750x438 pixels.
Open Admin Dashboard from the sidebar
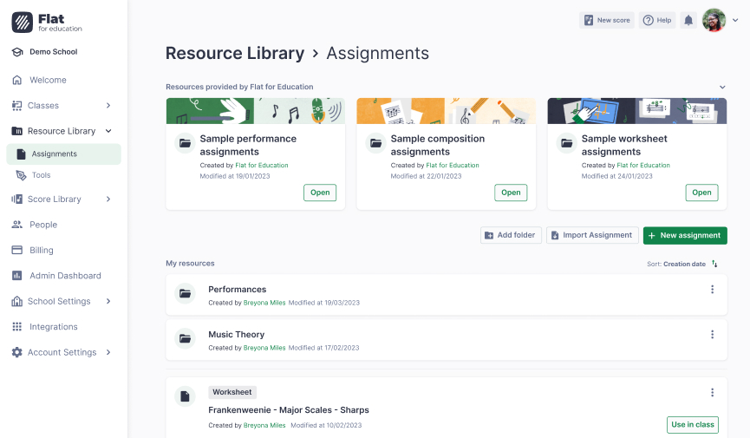pos(64,276)
